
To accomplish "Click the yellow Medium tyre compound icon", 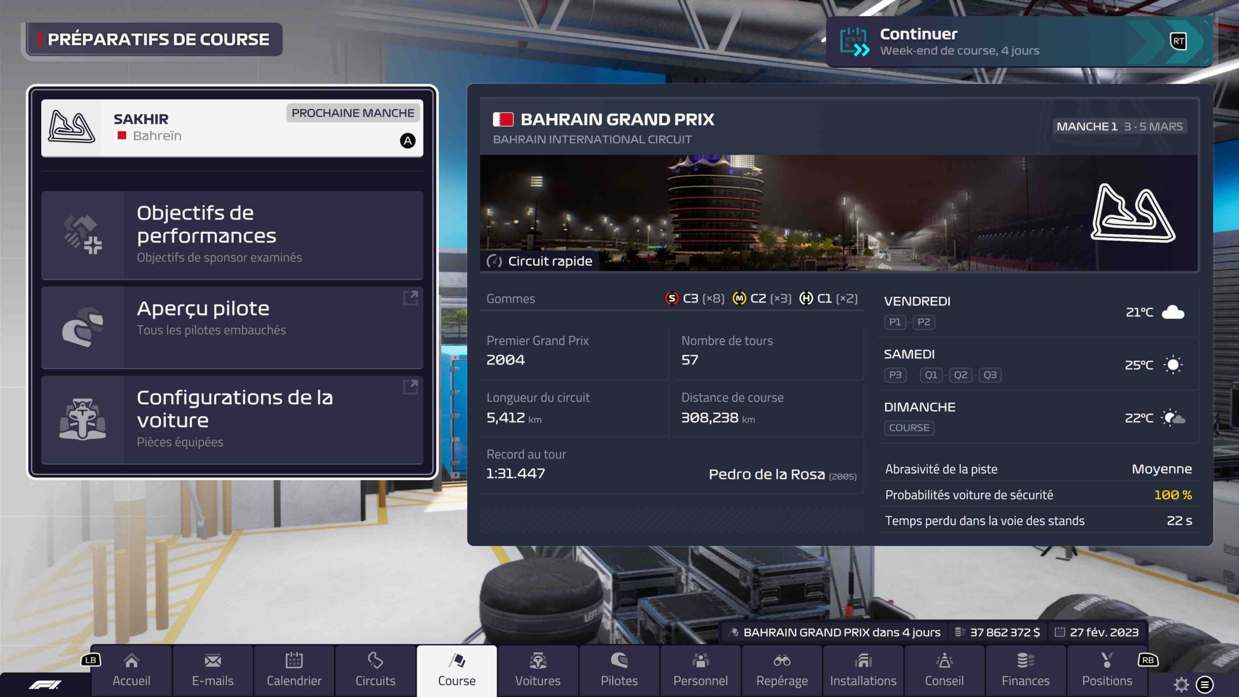I will pyautogui.click(x=739, y=298).
